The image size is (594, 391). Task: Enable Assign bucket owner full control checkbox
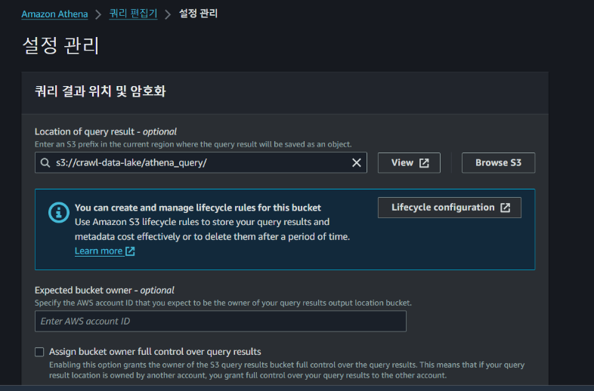point(39,352)
